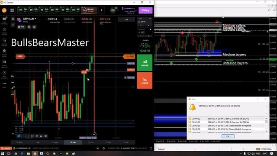The width and height of the screenshot is (277, 156).
Task: Open the 5m candle interval selector
Action: (13, 82)
